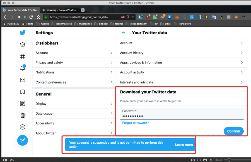This screenshot has width=251, height=162.
Task: Toggle images display icon in status bar
Action: point(205,160)
